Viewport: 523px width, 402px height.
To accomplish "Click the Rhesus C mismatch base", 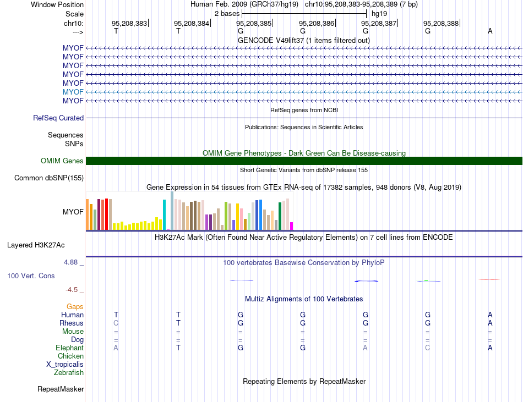I will [x=116, y=323].
